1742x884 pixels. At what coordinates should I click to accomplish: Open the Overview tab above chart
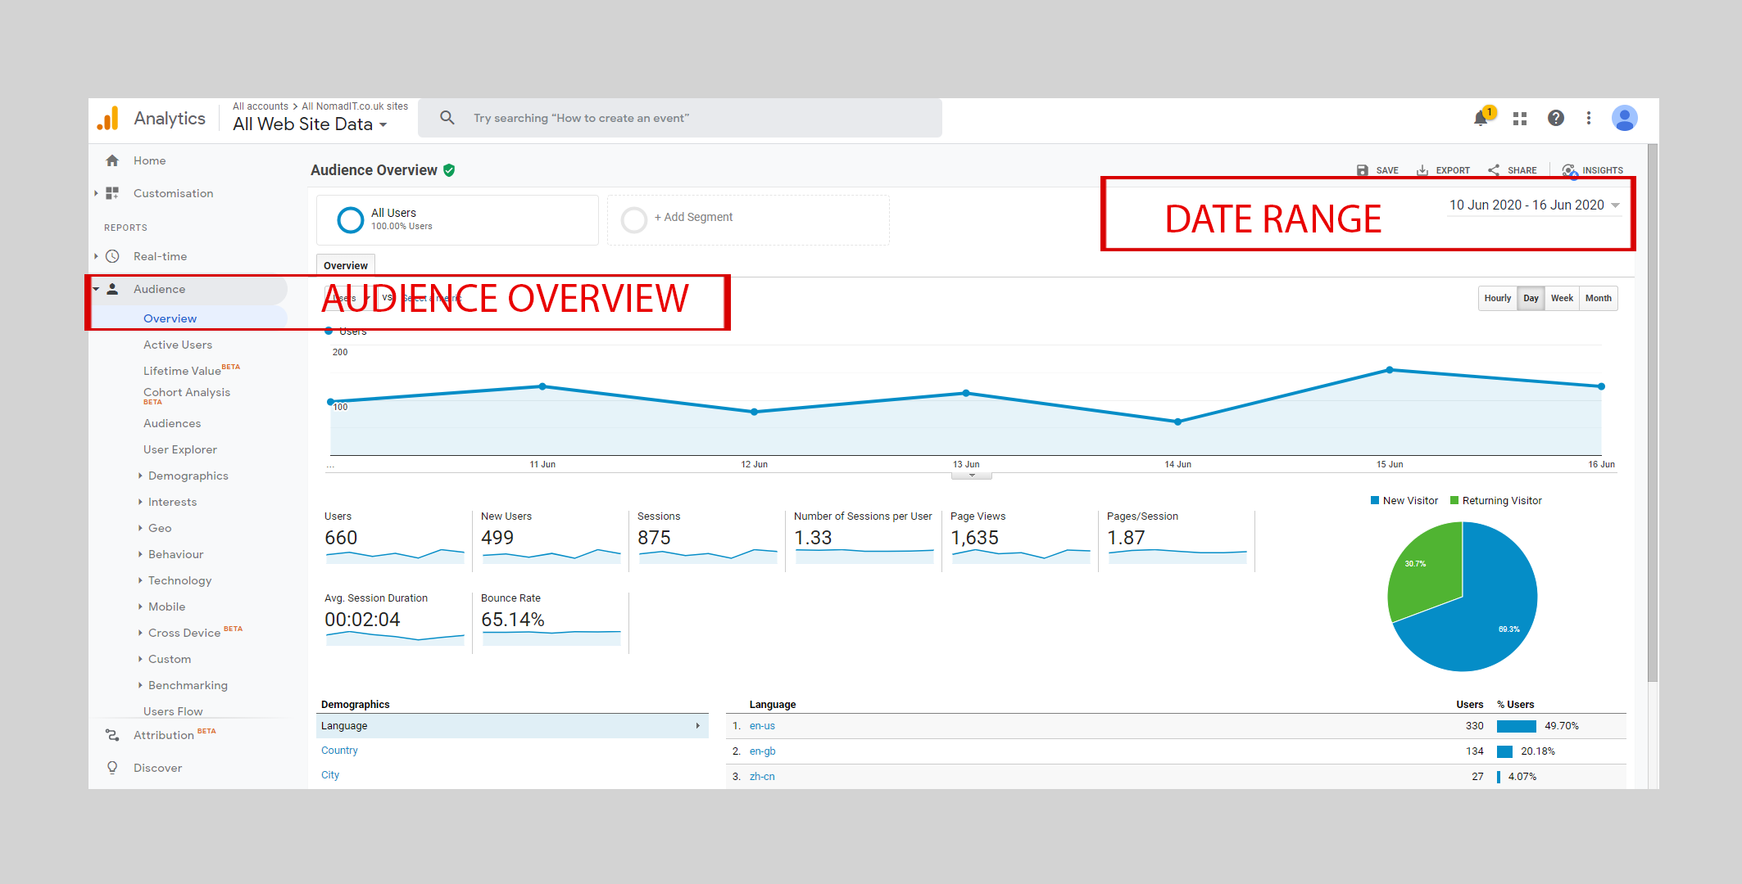tap(346, 266)
